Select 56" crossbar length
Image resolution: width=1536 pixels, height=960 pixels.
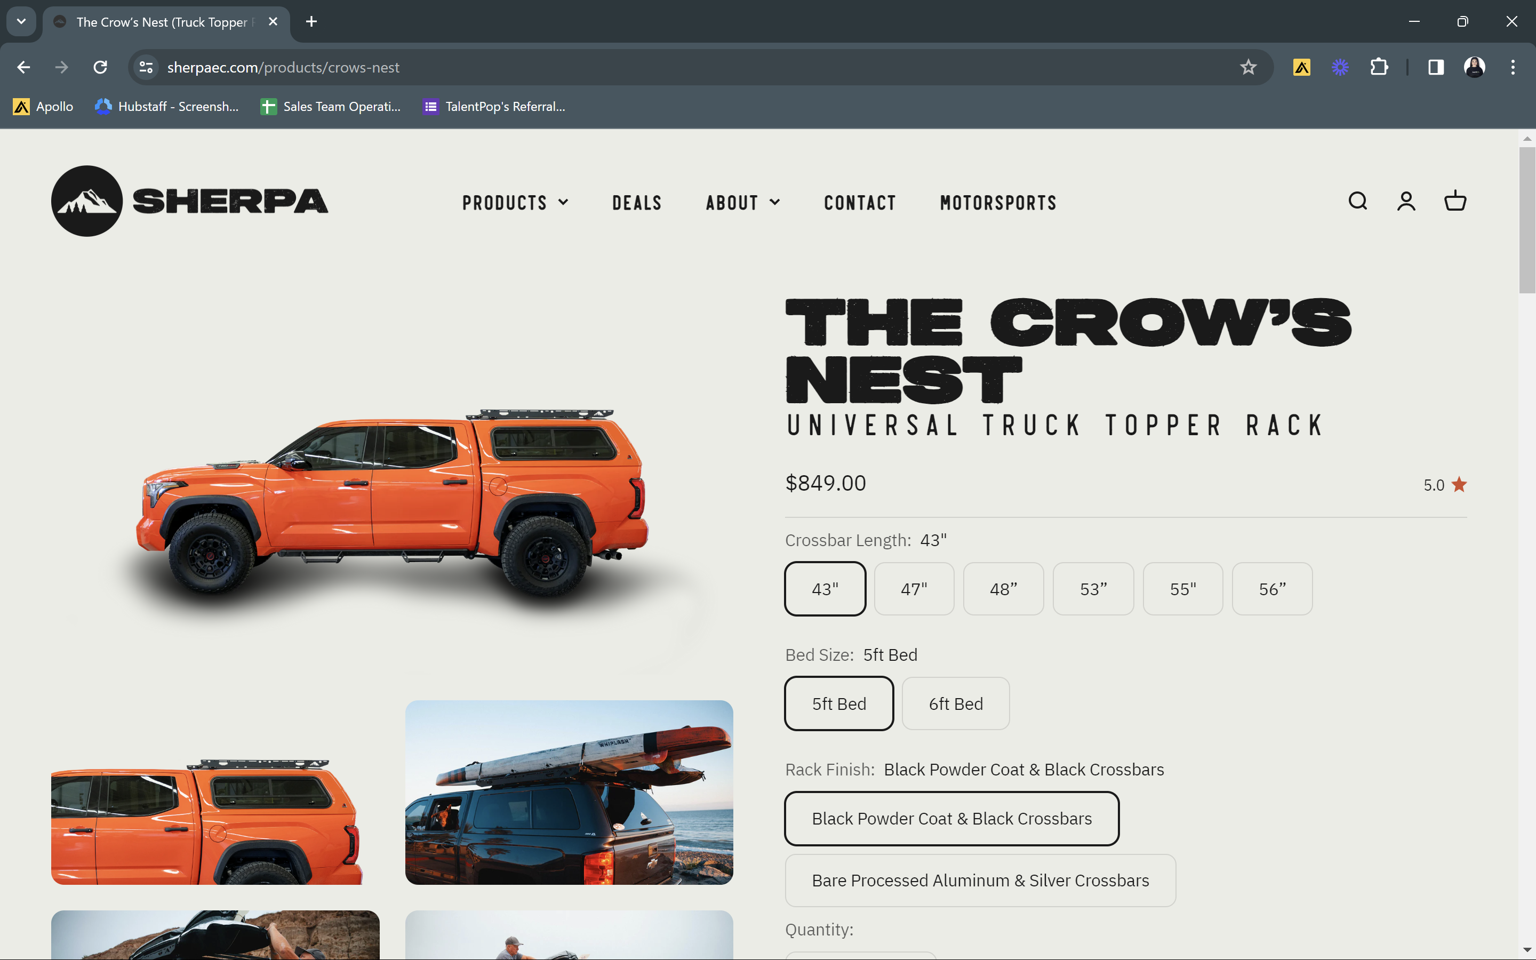tap(1273, 589)
